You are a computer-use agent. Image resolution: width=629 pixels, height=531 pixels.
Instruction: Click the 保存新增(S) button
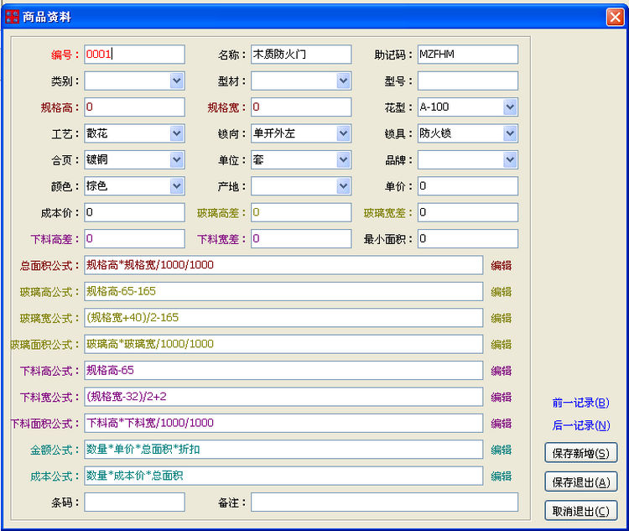point(581,453)
